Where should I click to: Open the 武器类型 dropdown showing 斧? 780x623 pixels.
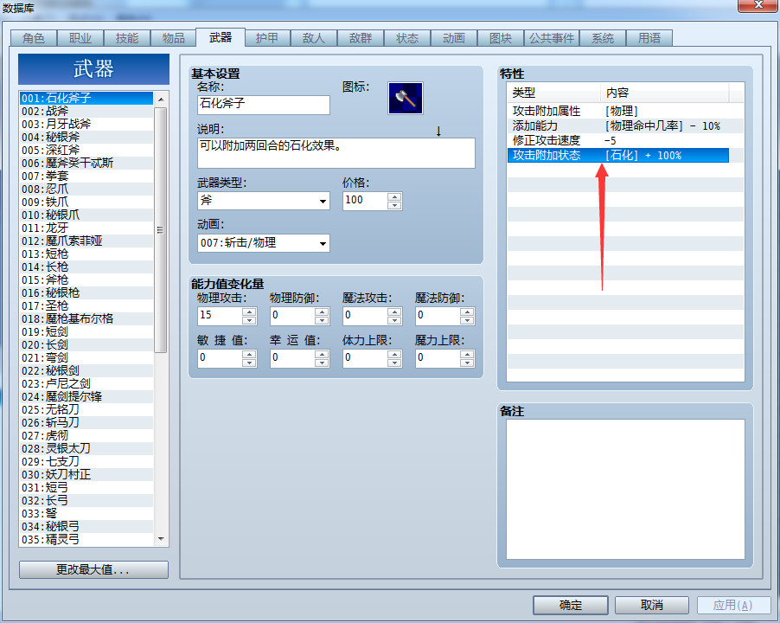[x=263, y=201]
